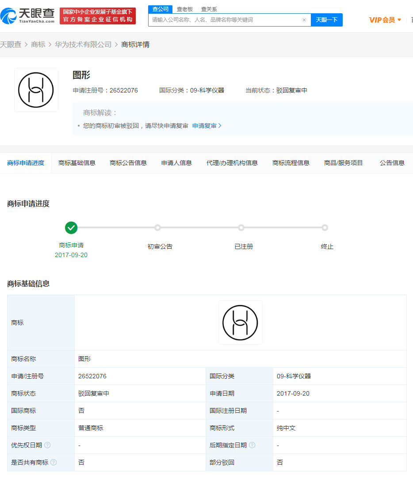Image resolution: width=413 pixels, height=477 pixels.
Task: Click the 初审公告 progress node
Action: tap(157, 227)
